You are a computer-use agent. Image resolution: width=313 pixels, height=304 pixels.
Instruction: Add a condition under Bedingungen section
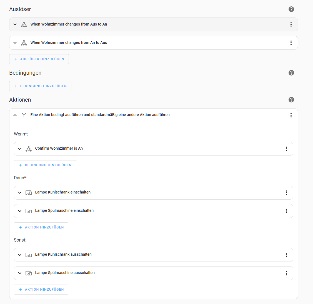point(40,86)
